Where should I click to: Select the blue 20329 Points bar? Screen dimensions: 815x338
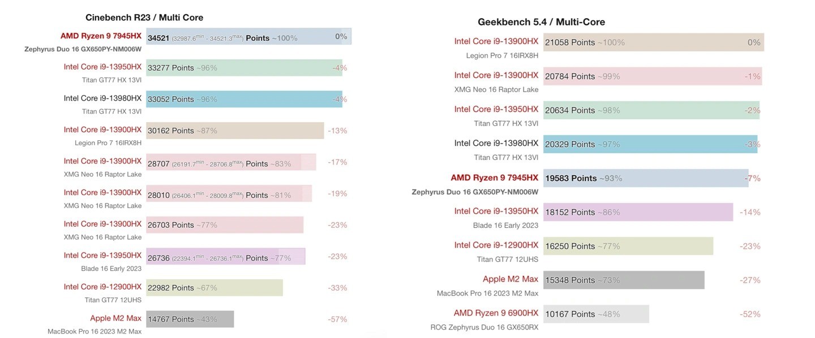click(x=650, y=144)
